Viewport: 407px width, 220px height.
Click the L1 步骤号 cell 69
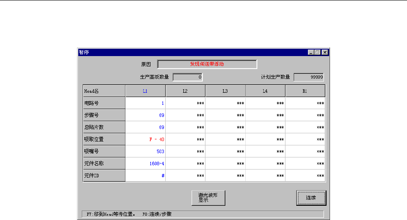coord(145,115)
